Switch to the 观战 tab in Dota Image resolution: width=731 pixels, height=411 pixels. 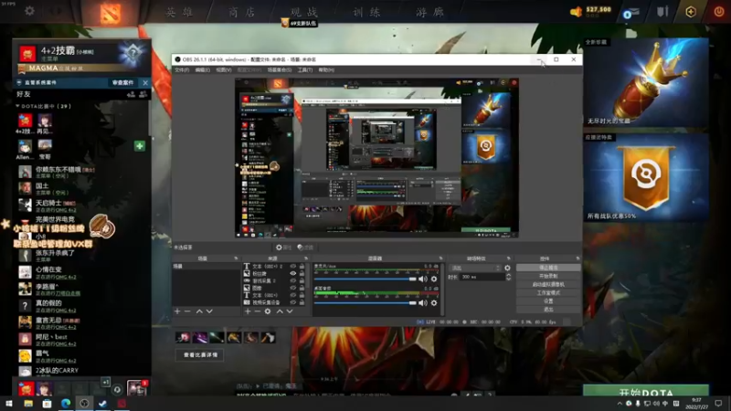click(304, 12)
